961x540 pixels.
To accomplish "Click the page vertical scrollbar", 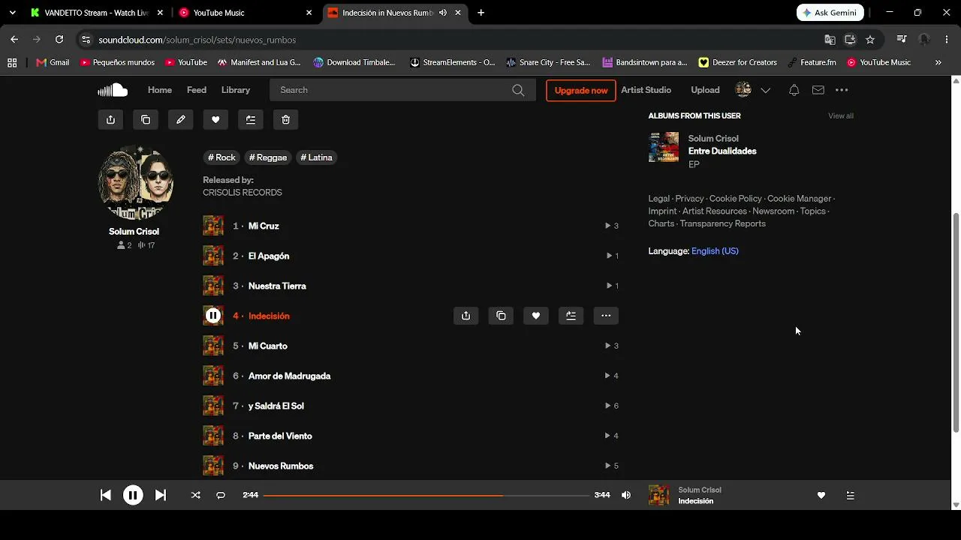I will (956, 322).
